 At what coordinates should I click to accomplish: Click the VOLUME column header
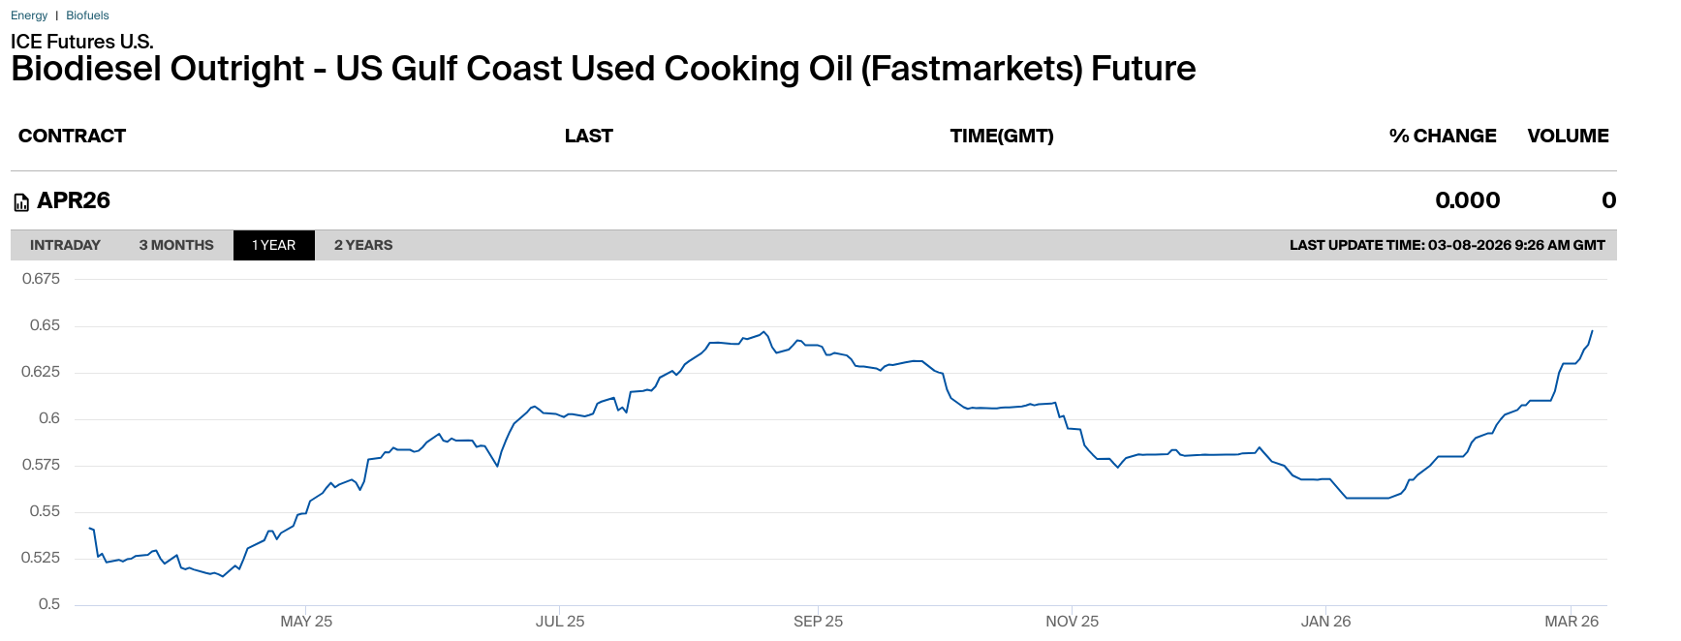pyautogui.click(x=1568, y=136)
